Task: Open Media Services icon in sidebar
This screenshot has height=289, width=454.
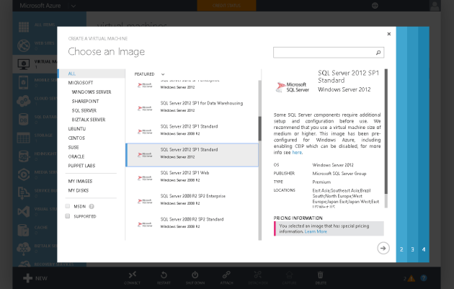Action: point(24,174)
